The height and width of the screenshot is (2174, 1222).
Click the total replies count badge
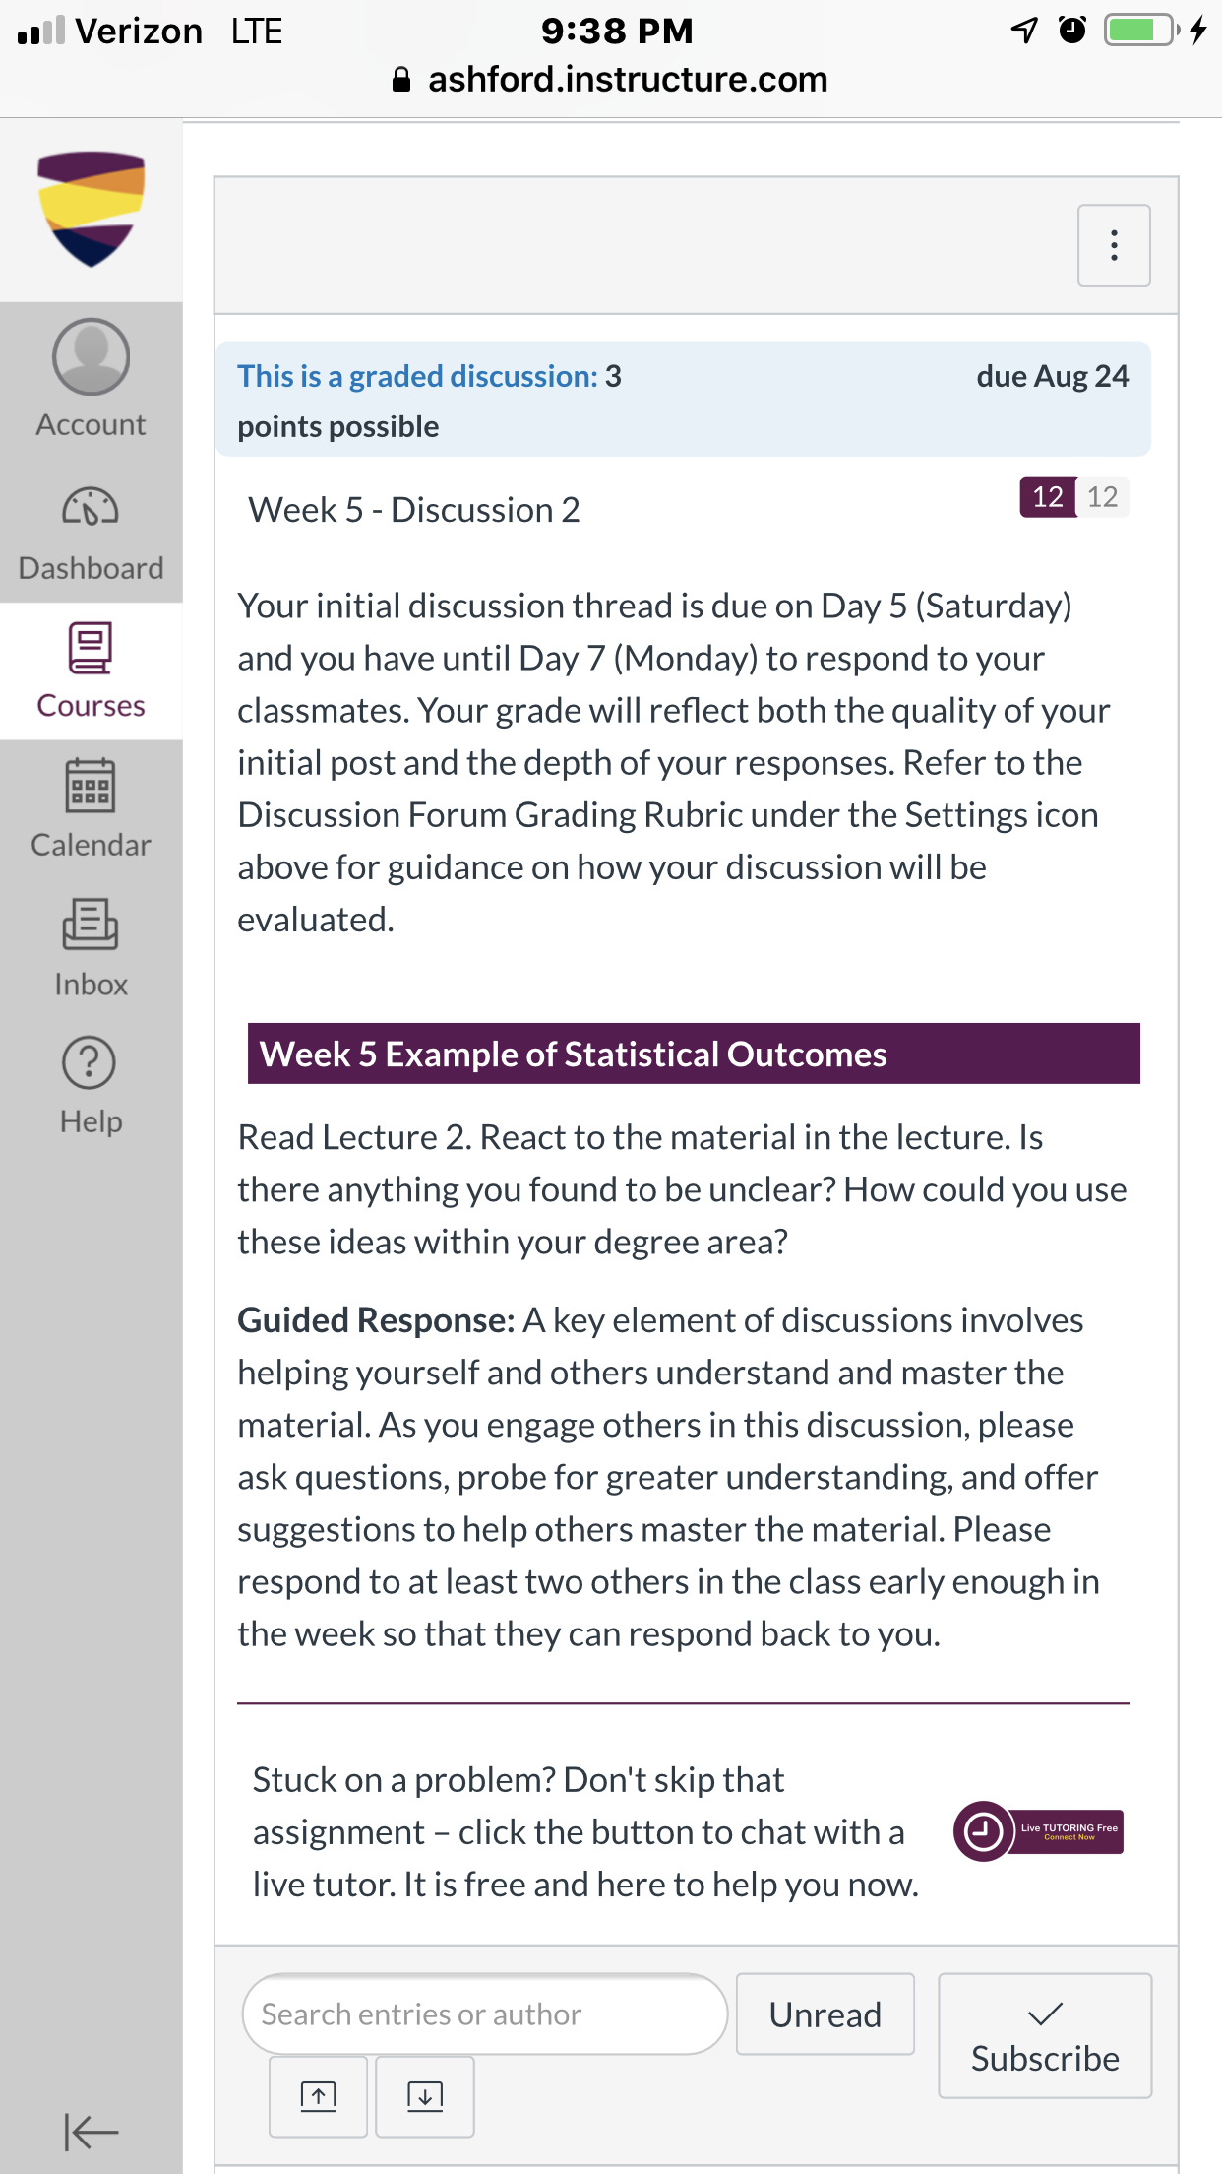coord(1102,496)
